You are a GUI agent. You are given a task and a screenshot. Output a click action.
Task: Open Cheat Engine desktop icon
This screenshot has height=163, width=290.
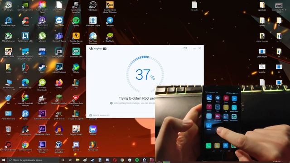pos(25,130)
